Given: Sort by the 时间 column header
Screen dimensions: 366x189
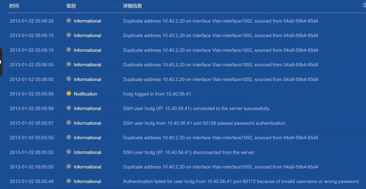Looking at the screenshot, I should point(14,6).
